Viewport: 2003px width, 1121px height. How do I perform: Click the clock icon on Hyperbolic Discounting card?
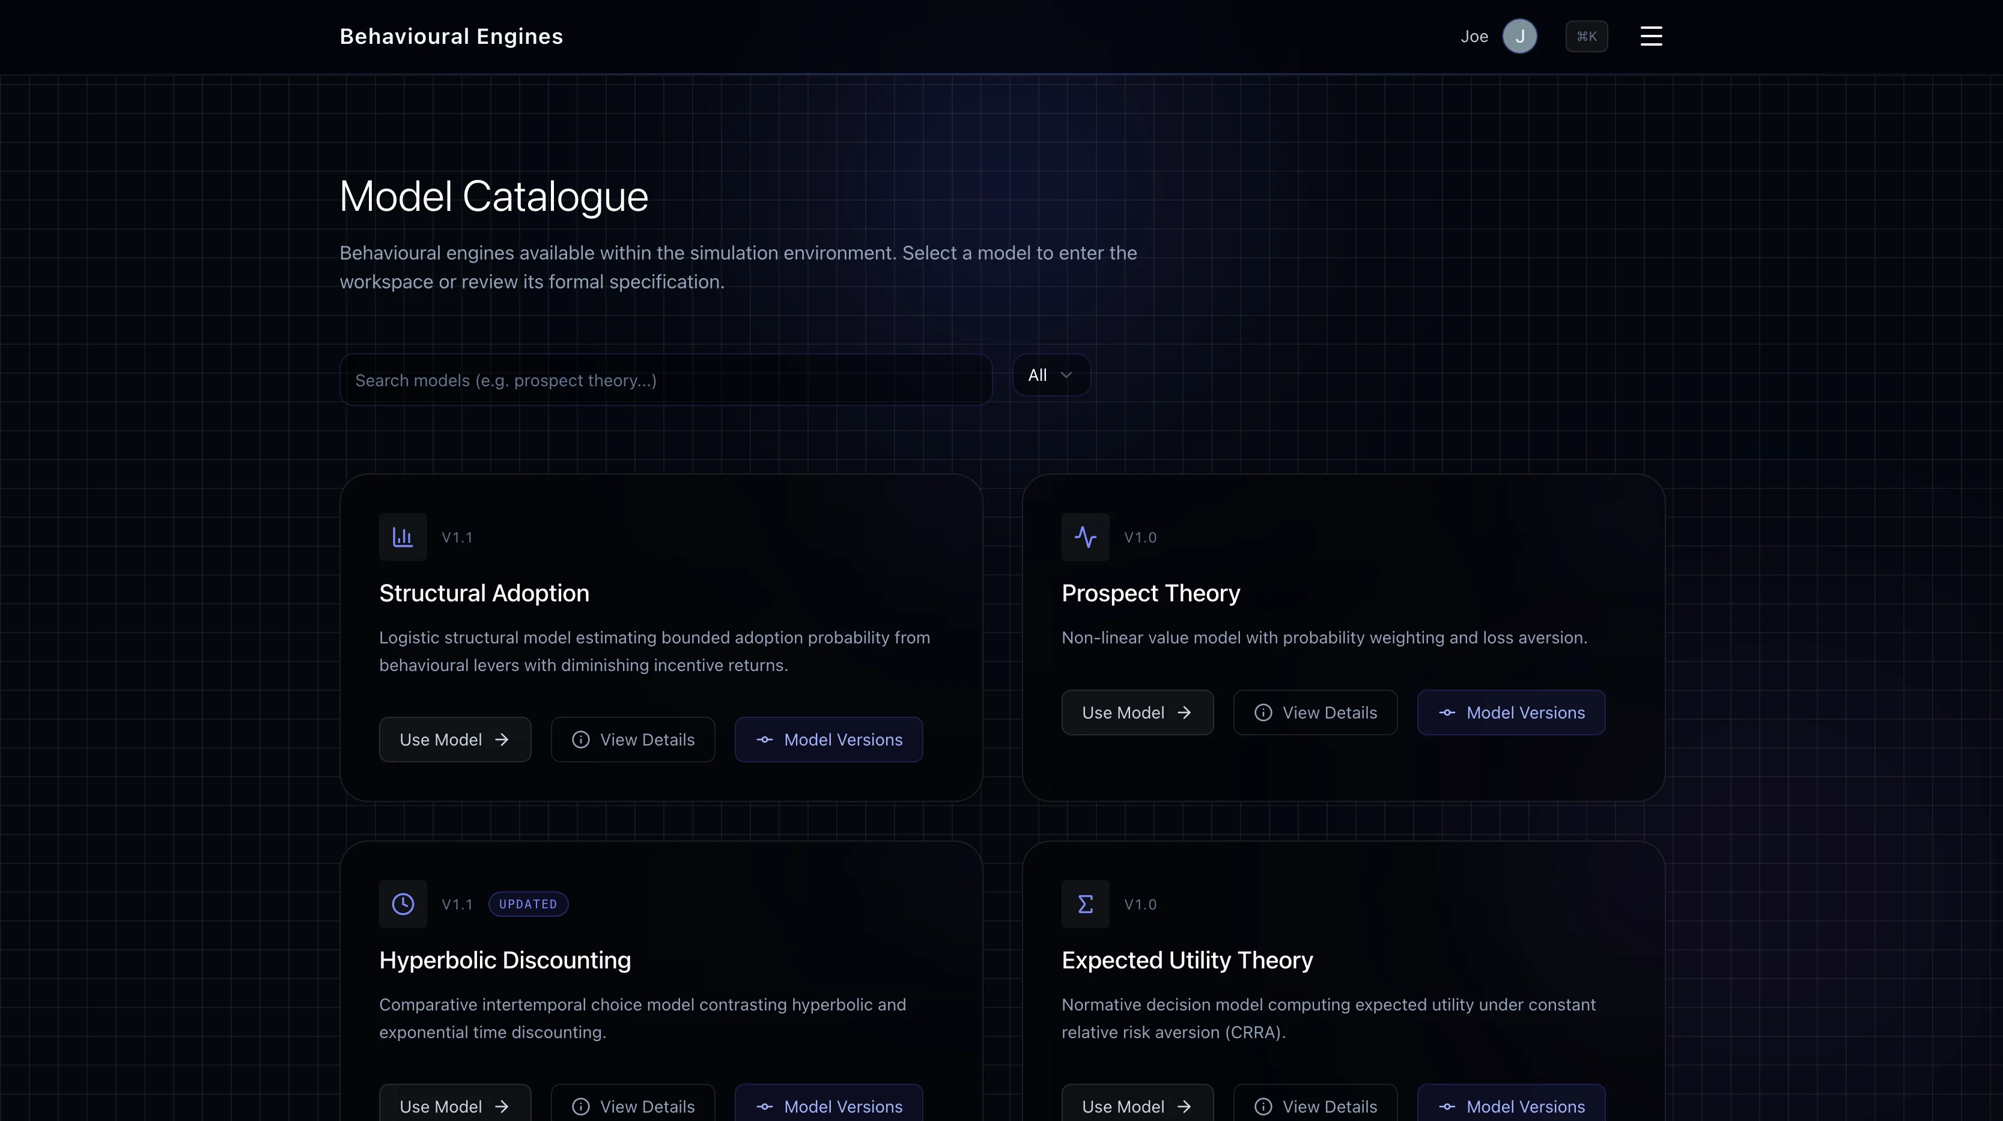tap(402, 904)
